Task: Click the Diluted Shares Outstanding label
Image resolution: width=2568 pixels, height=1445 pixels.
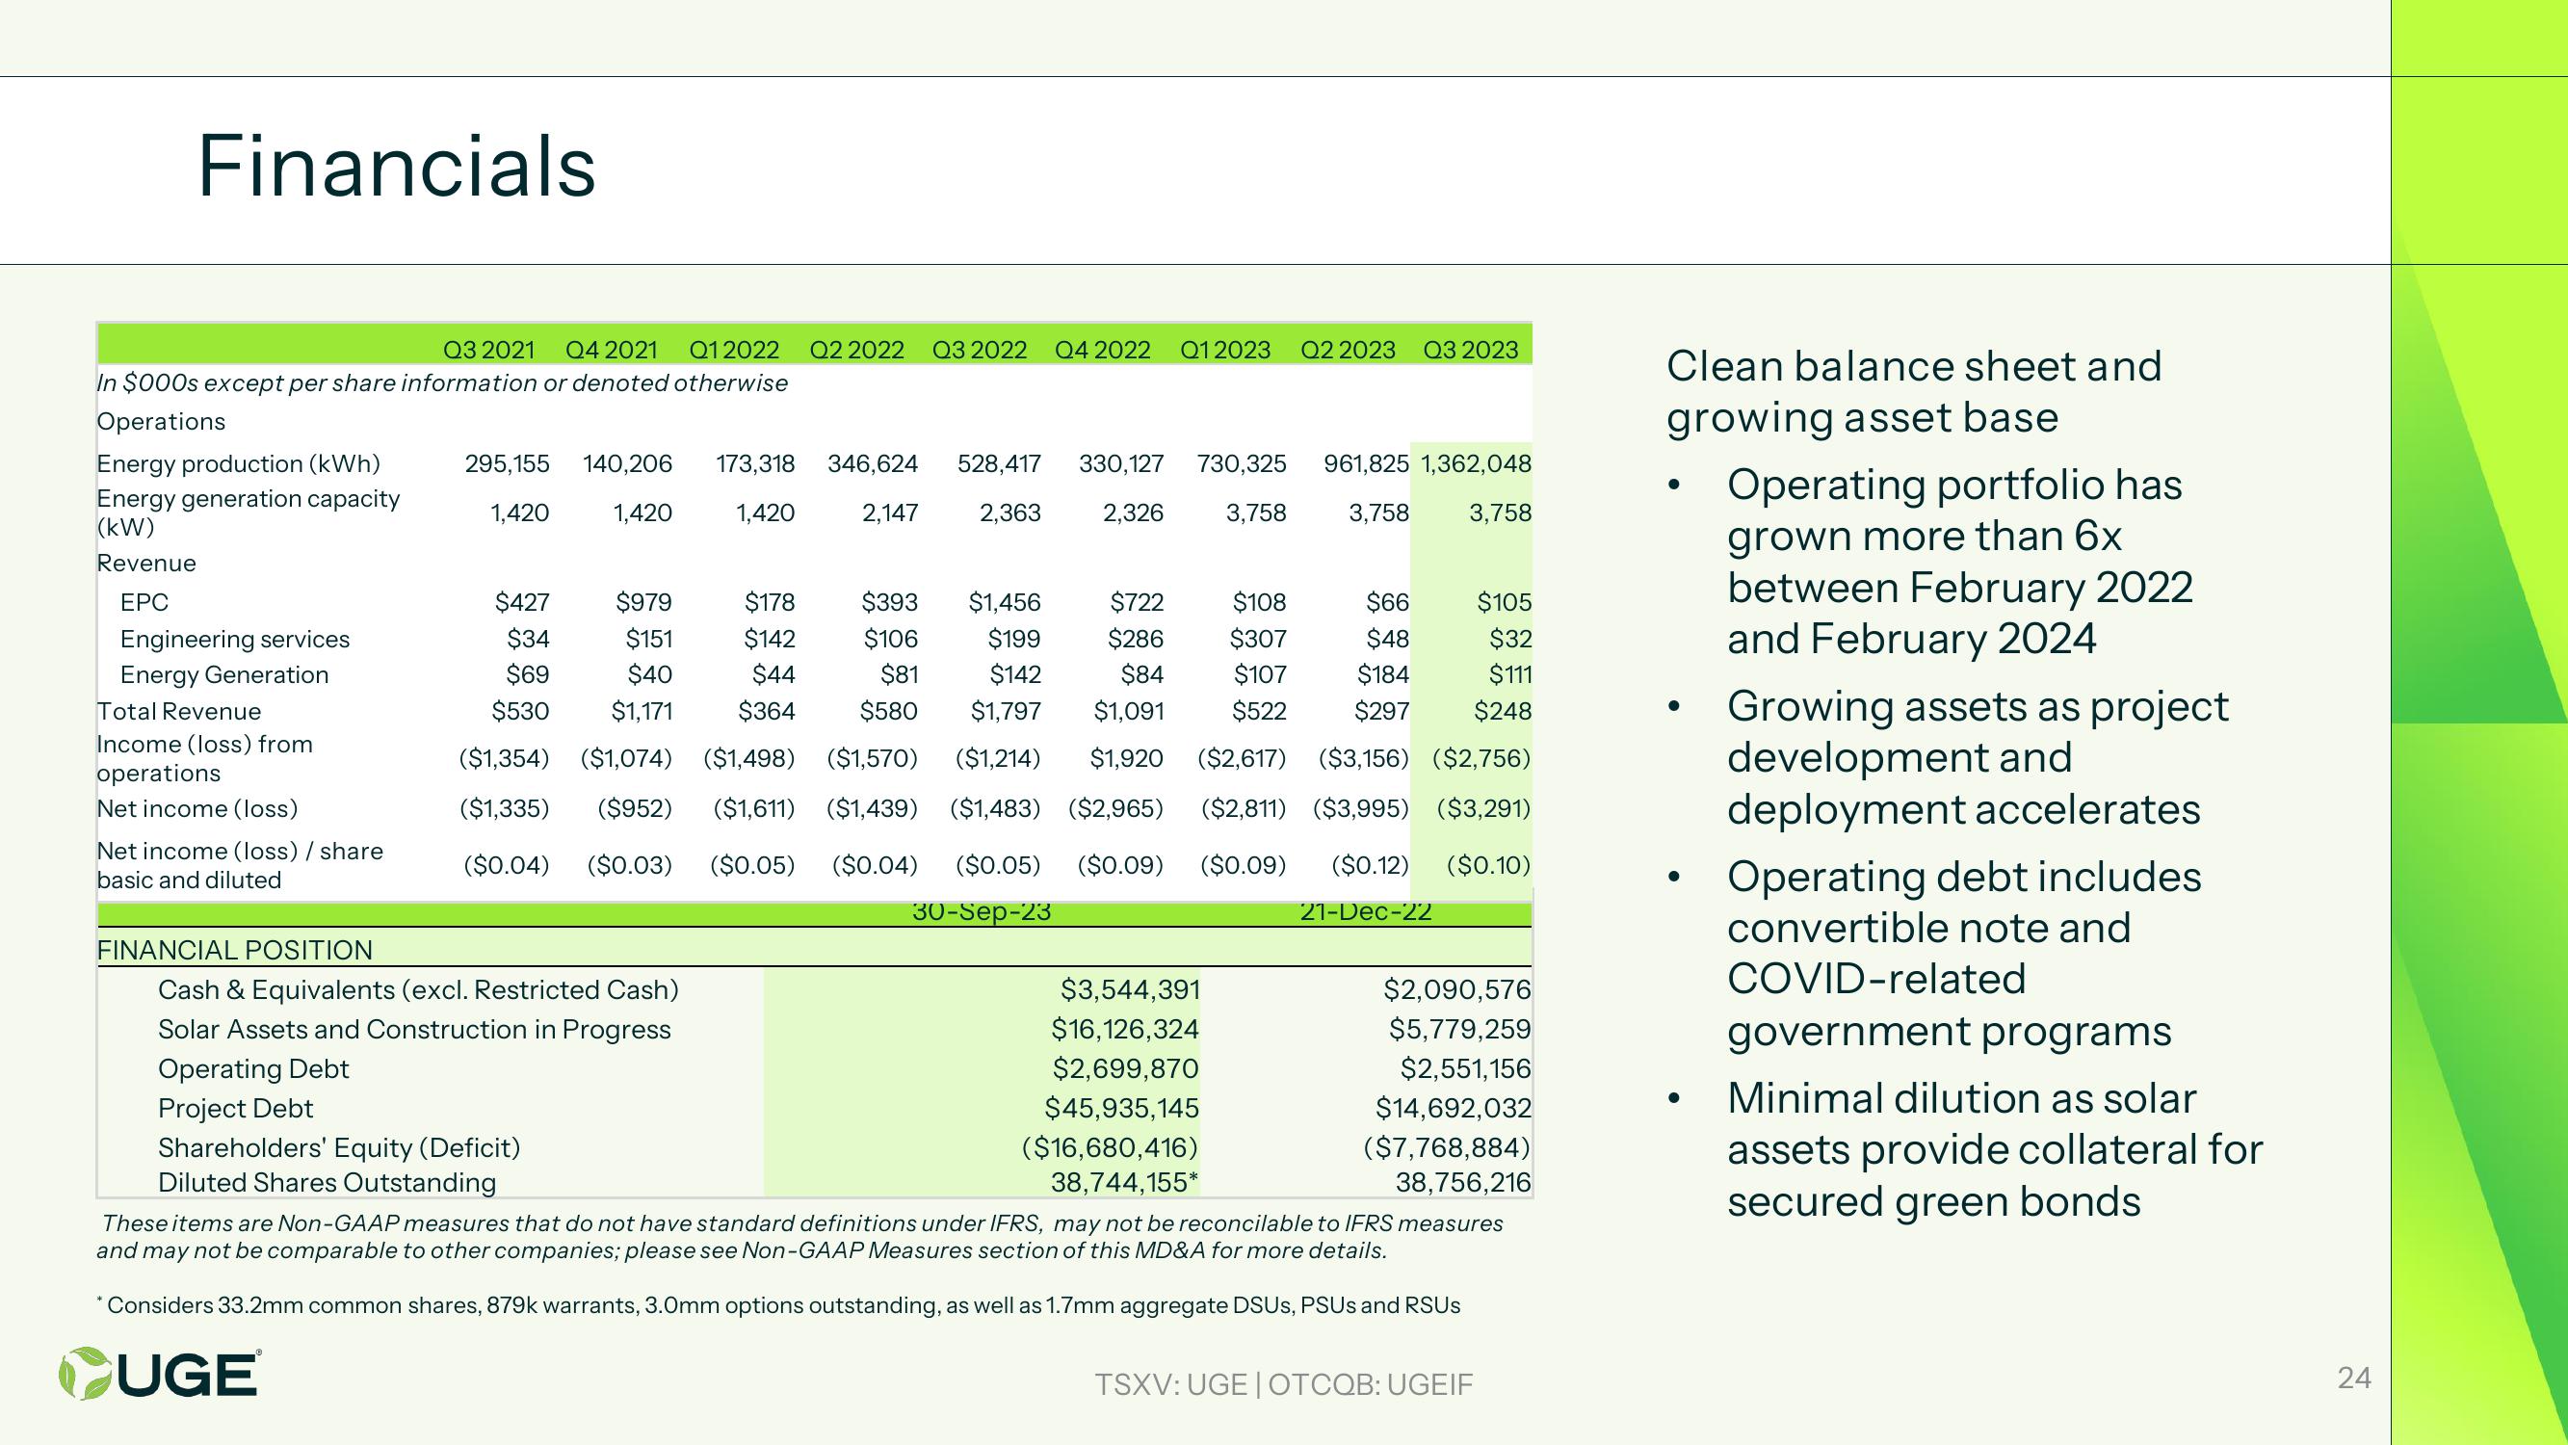Action: click(x=327, y=1183)
